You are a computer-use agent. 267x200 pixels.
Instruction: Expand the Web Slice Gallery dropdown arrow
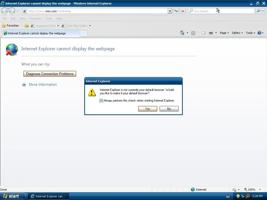point(90,26)
